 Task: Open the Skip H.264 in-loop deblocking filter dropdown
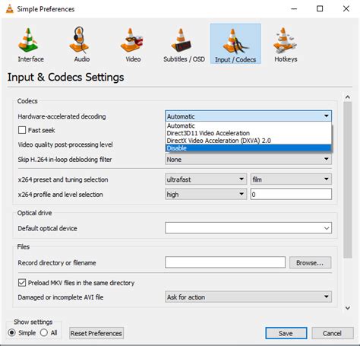[x=248, y=160]
